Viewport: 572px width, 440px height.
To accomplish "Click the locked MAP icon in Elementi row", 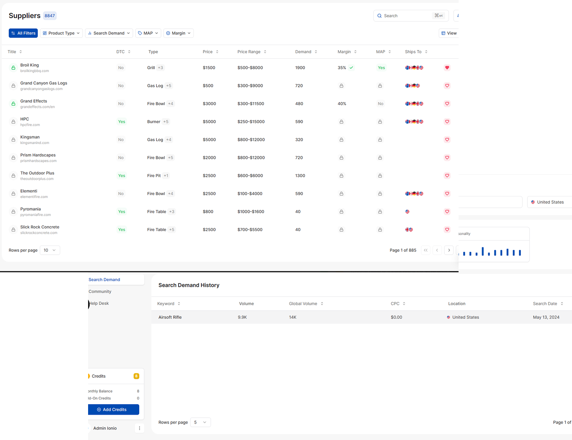I will tap(380, 193).
